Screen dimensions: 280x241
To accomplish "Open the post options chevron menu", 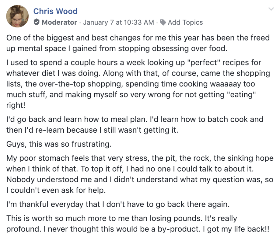I will [x=271, y=9].
